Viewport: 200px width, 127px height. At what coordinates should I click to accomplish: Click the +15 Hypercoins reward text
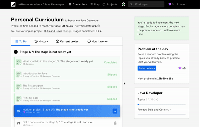point(33,112)
